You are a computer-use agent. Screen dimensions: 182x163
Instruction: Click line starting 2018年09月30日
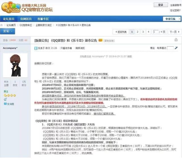click(71, 92)
